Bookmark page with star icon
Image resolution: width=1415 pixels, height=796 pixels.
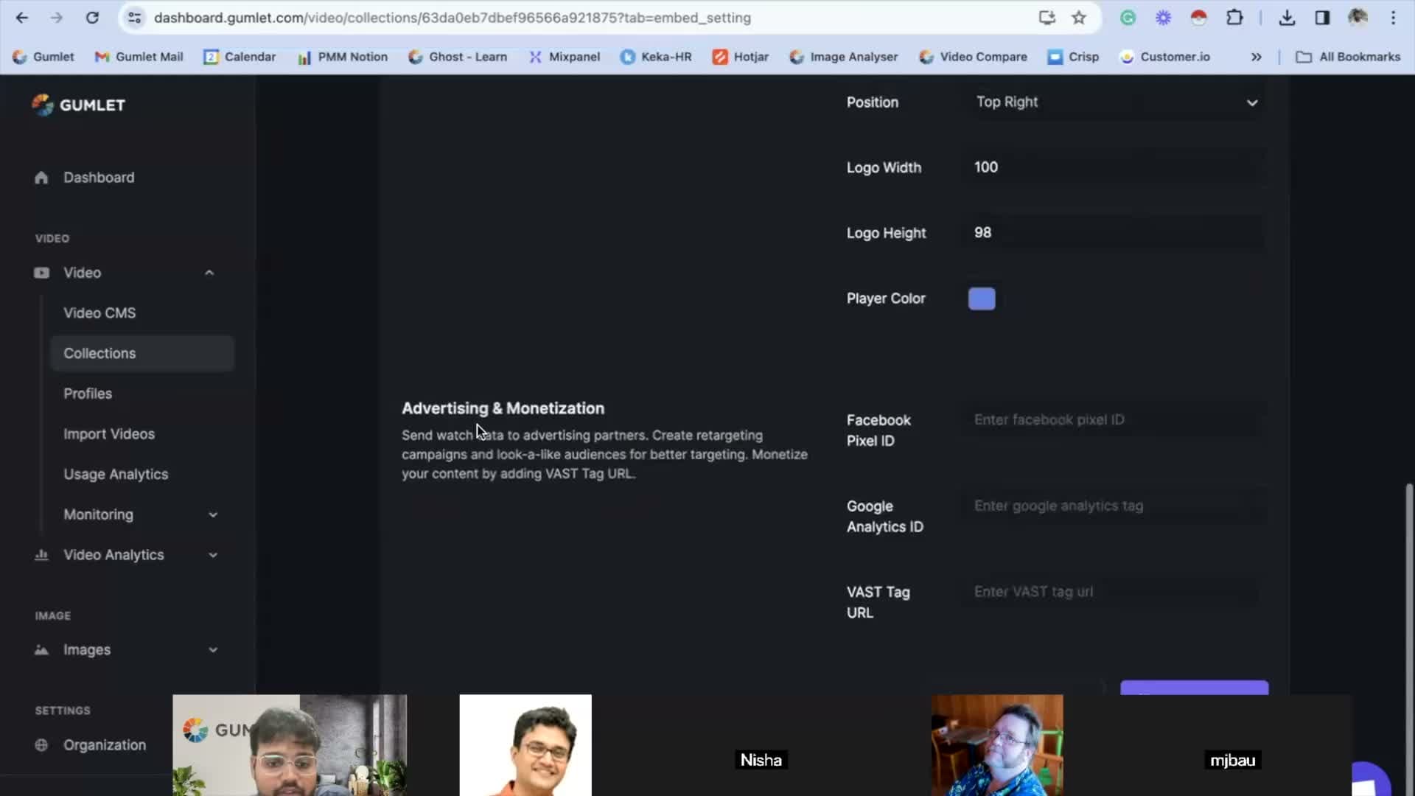[x=1079, y=18]
